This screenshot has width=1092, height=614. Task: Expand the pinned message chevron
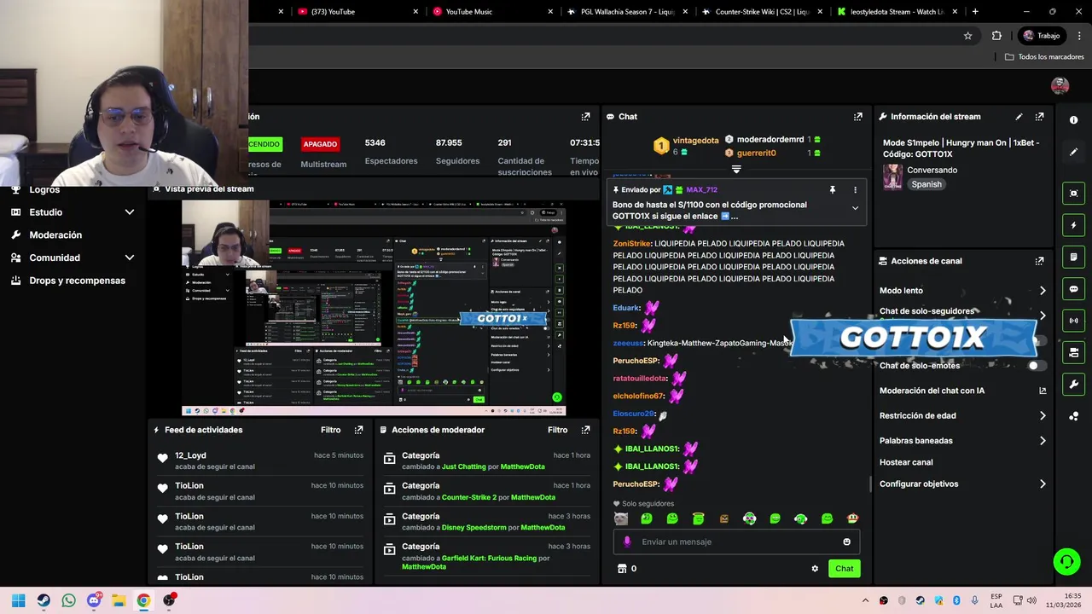pos(855,208)
